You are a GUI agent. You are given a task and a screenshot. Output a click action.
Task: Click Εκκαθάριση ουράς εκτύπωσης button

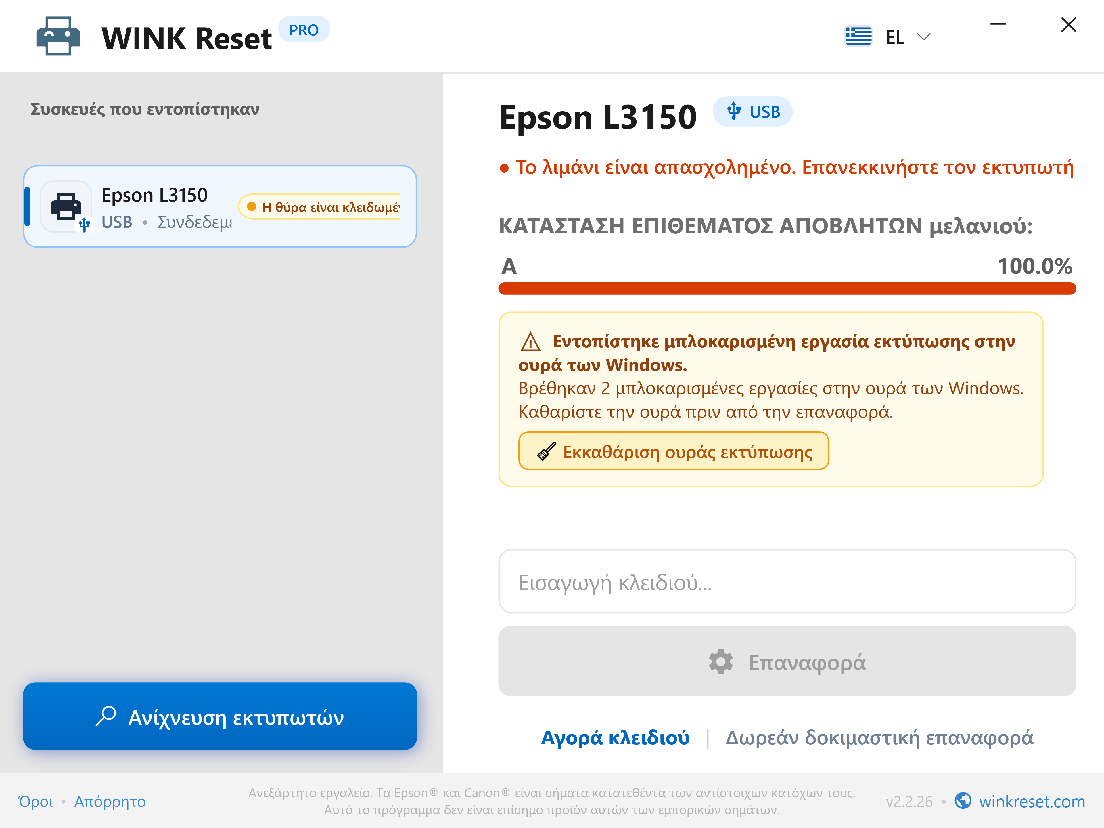tap(673, 451)
